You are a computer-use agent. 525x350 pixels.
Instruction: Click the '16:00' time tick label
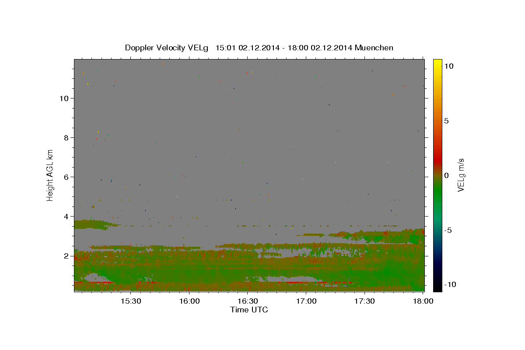tap(189, 301)
